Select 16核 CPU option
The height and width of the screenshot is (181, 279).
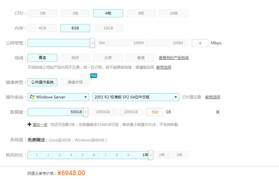tap(174, 13)
